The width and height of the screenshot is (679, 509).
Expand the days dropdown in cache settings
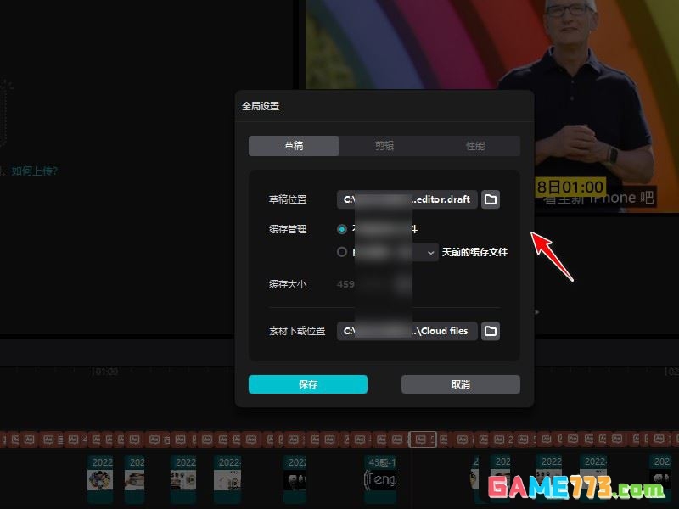coord(431,252)
